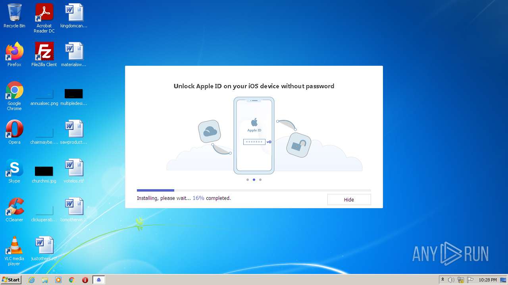The width and height of the screenshot is (508, 285).
Task: Launch Google Chrome desktop shortcut
Action: [x=14, y=96]
